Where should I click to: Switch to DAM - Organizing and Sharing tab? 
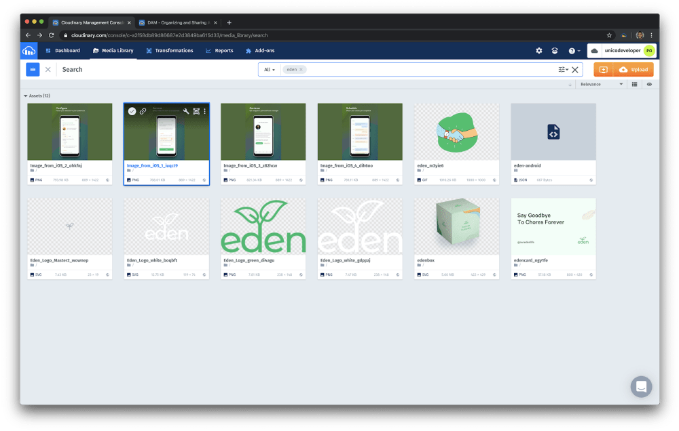point(177,22)
